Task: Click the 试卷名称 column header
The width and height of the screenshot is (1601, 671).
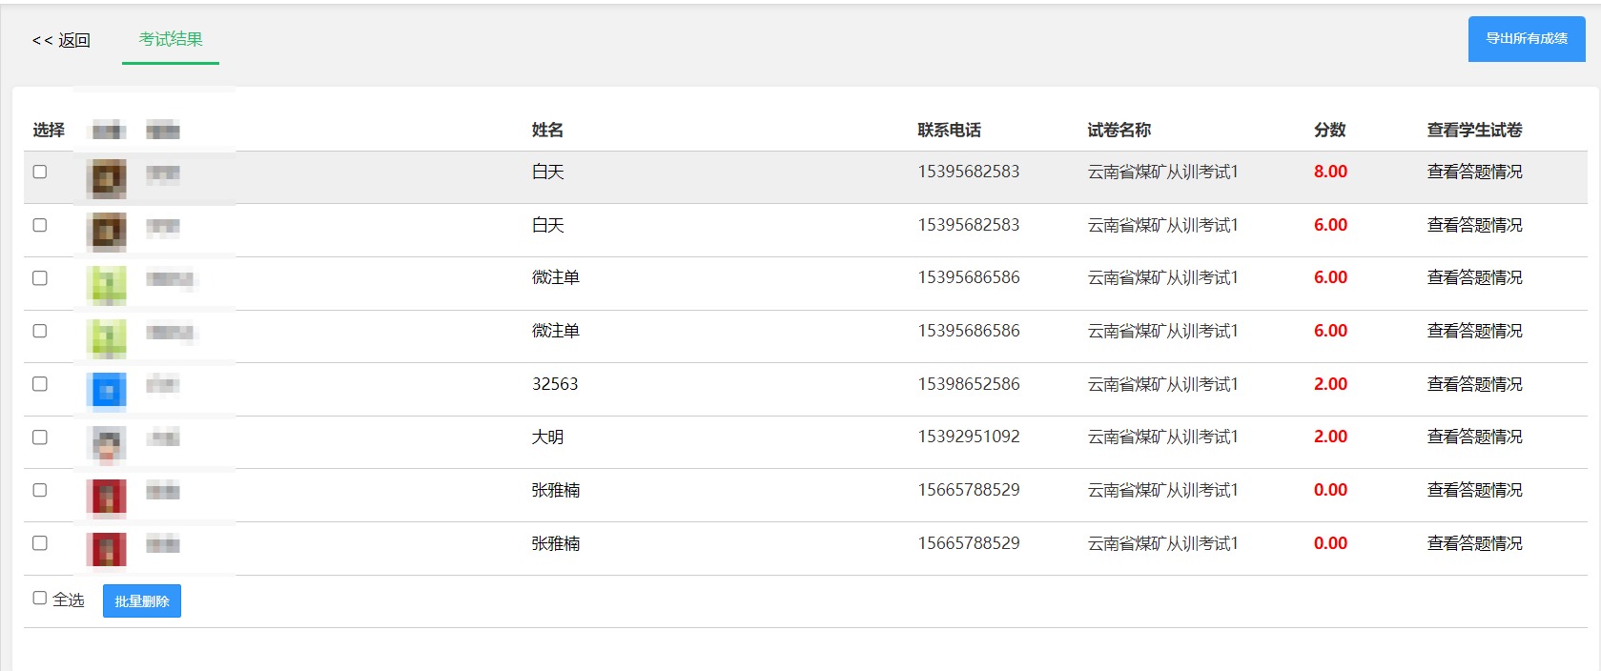Action: 1119,130
